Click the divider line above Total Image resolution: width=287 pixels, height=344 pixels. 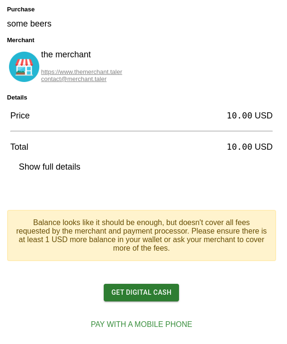(142, 131)
